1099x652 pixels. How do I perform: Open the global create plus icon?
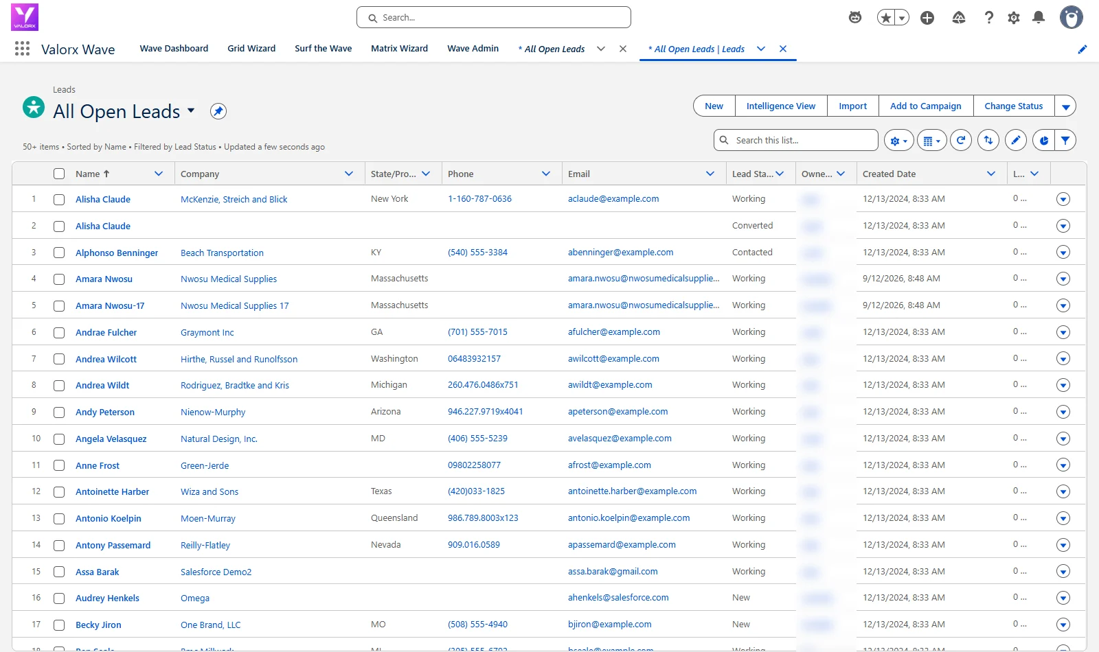click(927, 18)
